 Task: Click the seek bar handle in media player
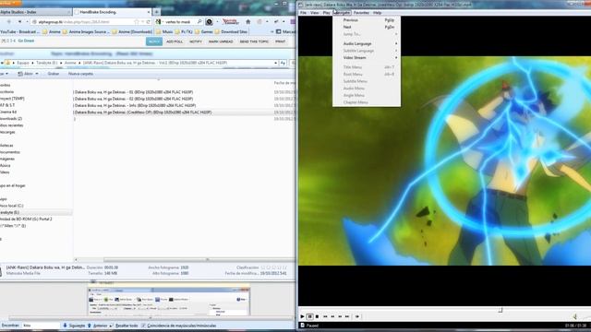click(501, 310)
